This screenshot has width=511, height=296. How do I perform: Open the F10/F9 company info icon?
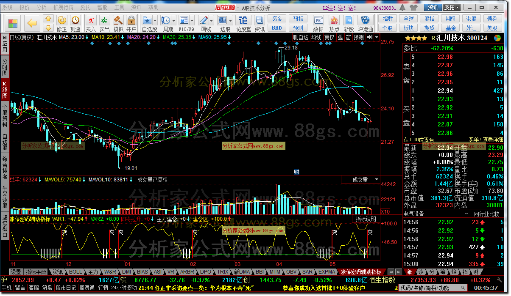click(184, 20)
